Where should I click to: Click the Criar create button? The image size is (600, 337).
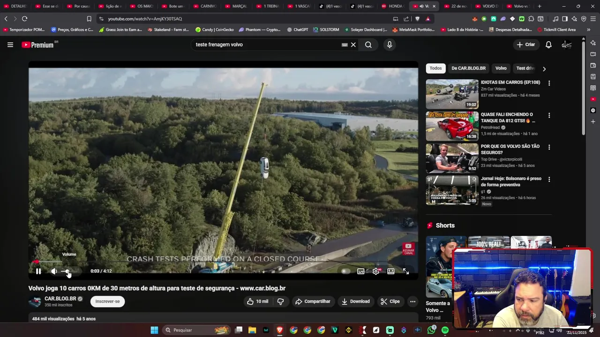pos(526,45)
